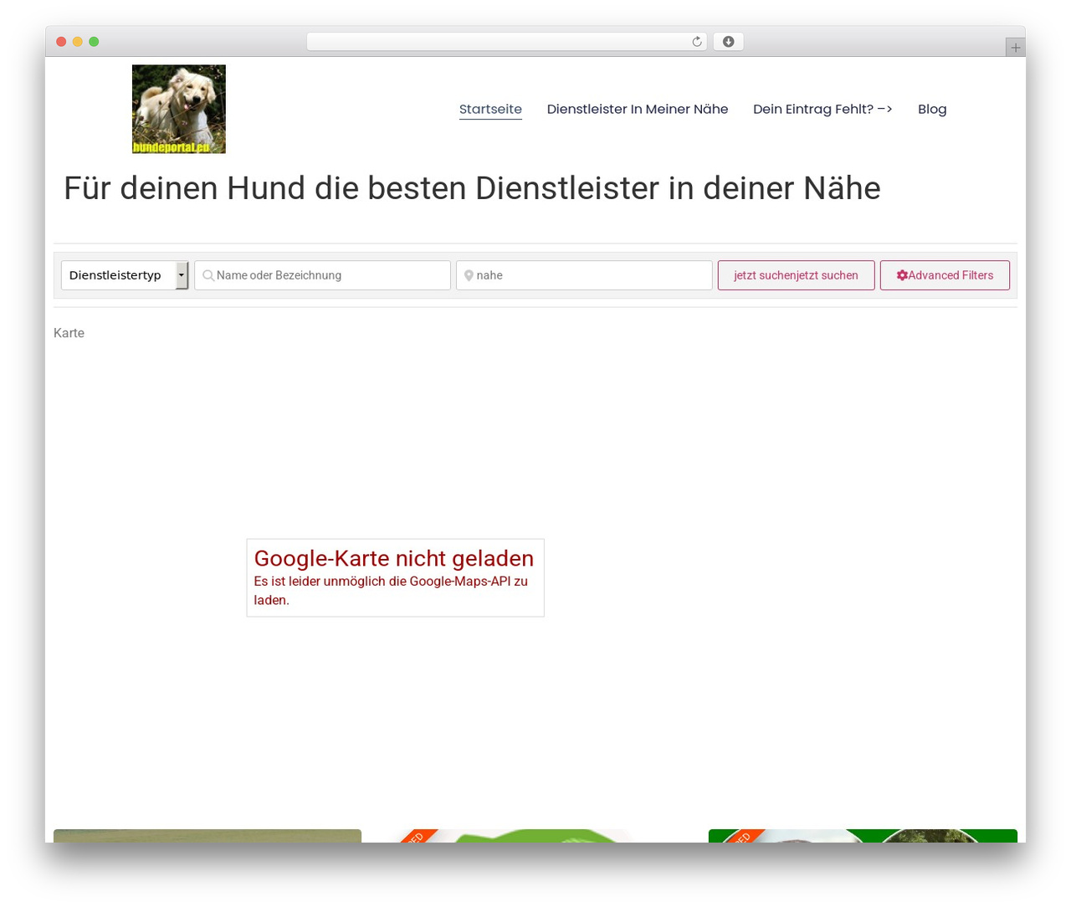Click the hundeportal.eu dog logo
The width and height of the screenshot is (1071, 907).
click(x=179, y=109)
